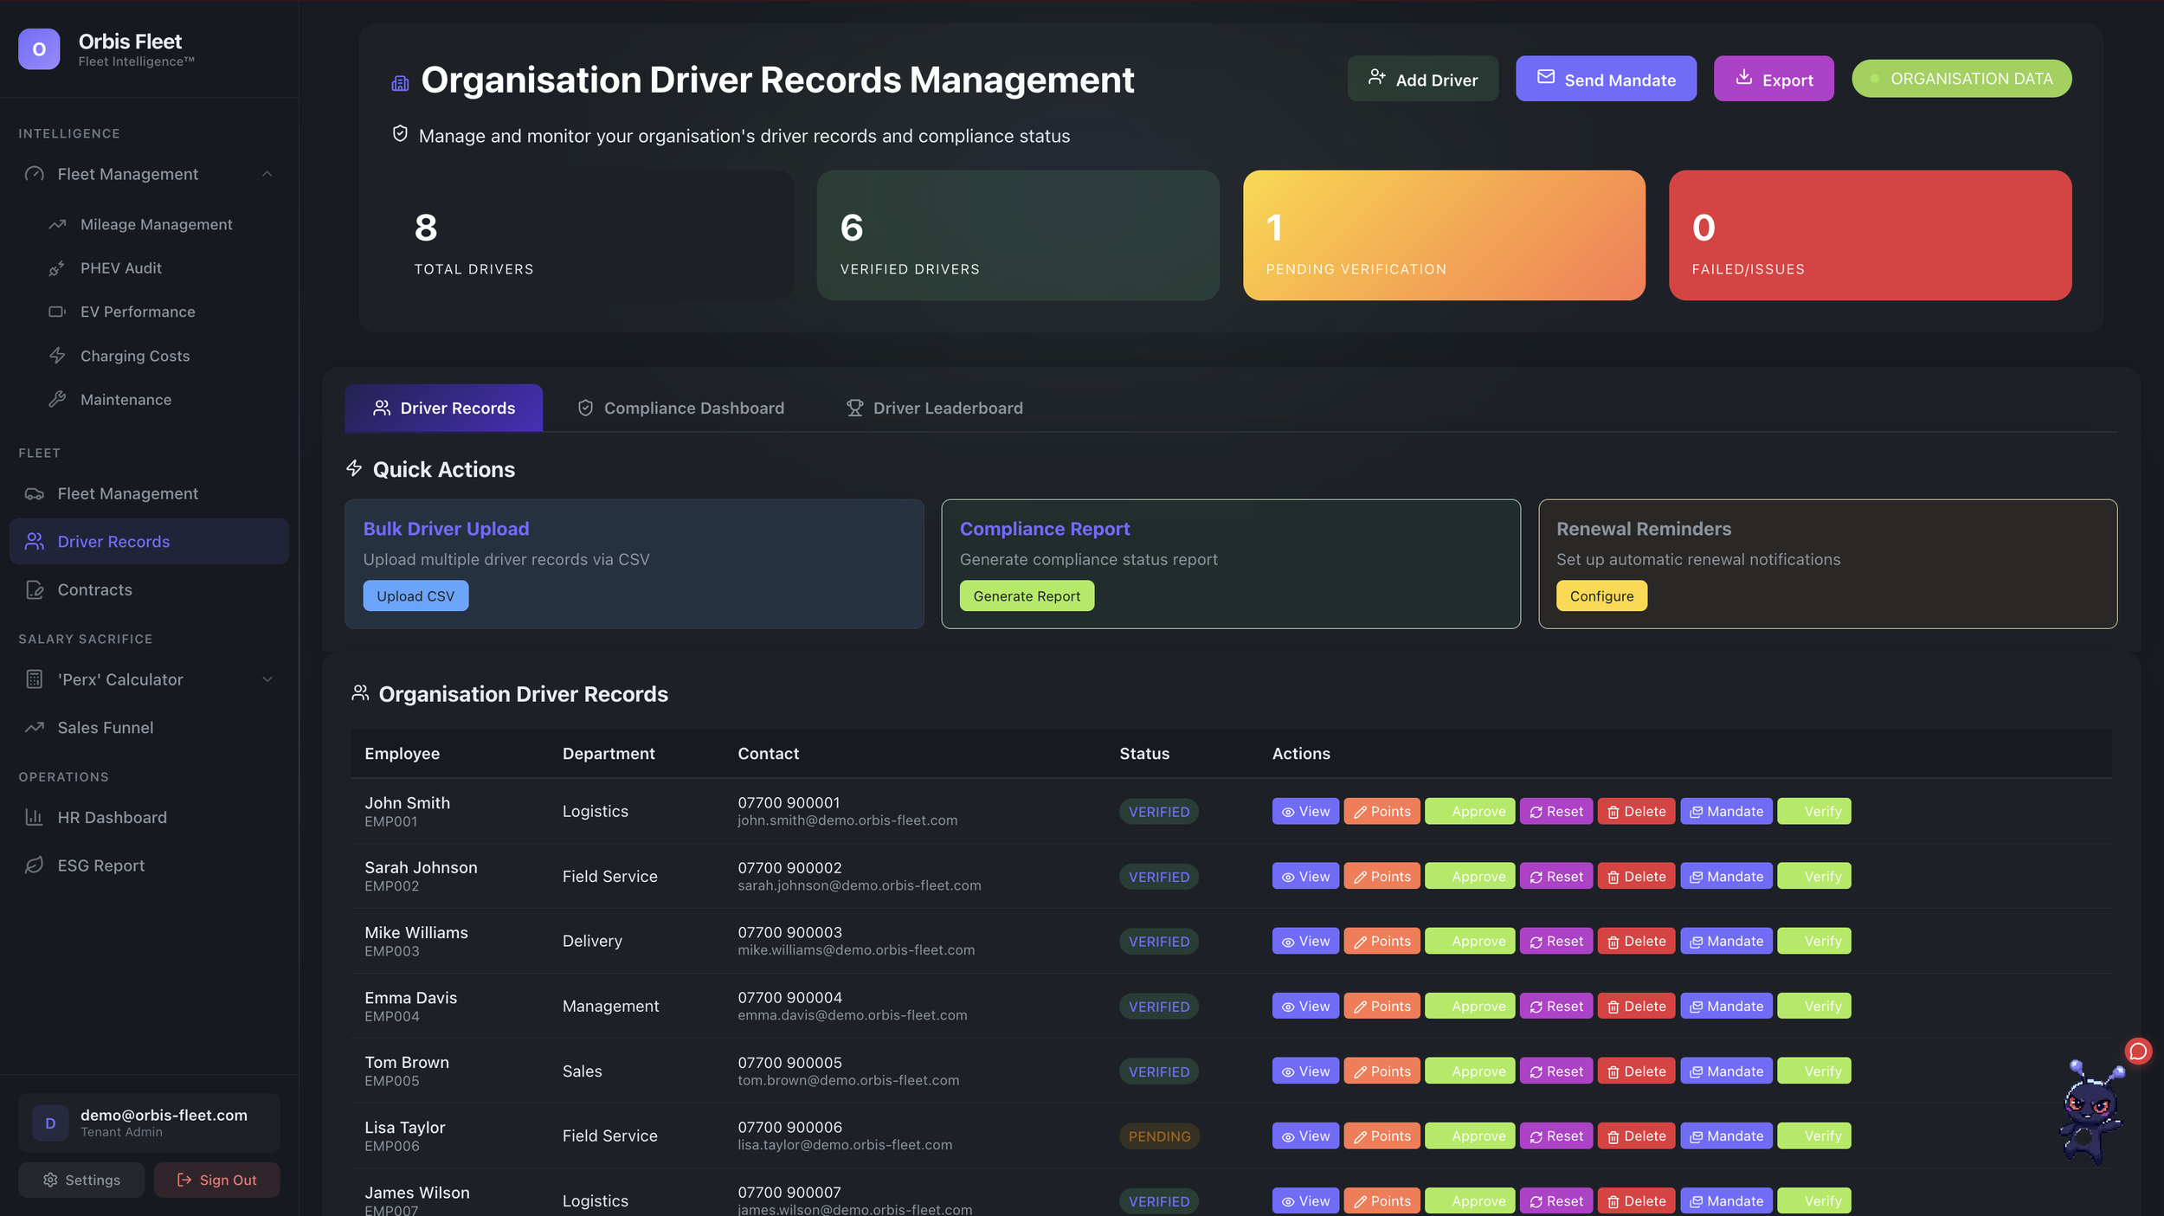Click the yellow Pending Verification card
Viewport: 2164px width, 1216px height.
click(x=1443, y=235)
